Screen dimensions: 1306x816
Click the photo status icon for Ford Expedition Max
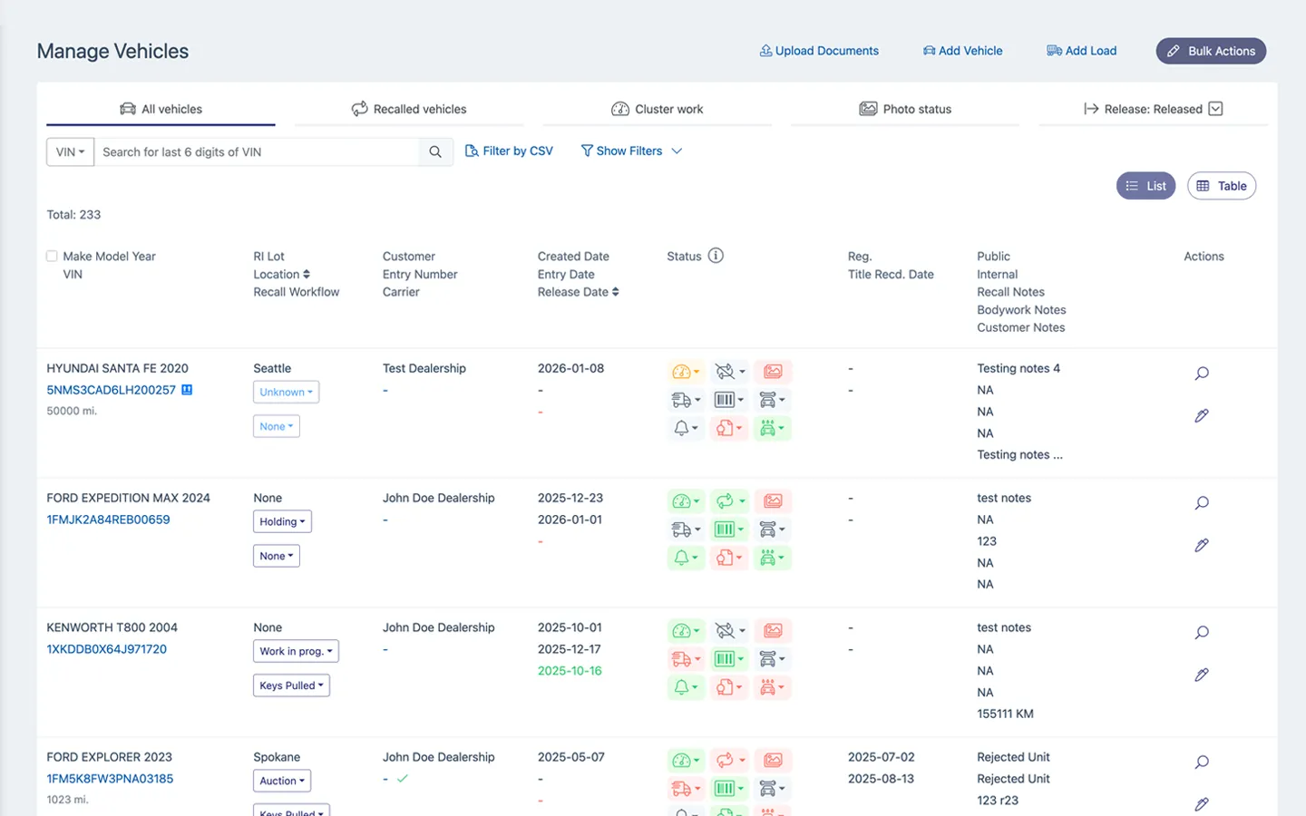tap(772, 501)
